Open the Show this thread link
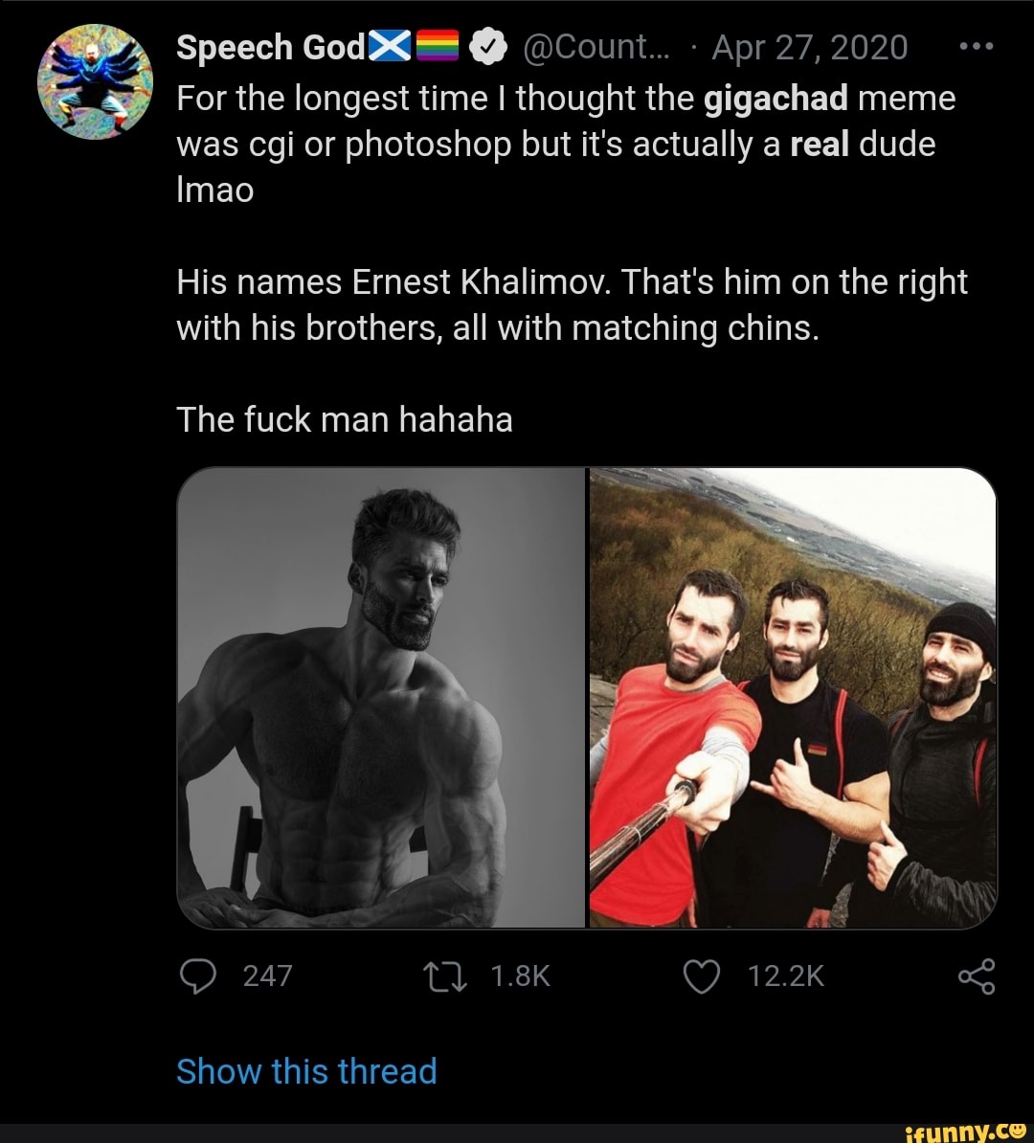The width and height of the screenshot is (1034, 1143). click(x=306, y=1071)
